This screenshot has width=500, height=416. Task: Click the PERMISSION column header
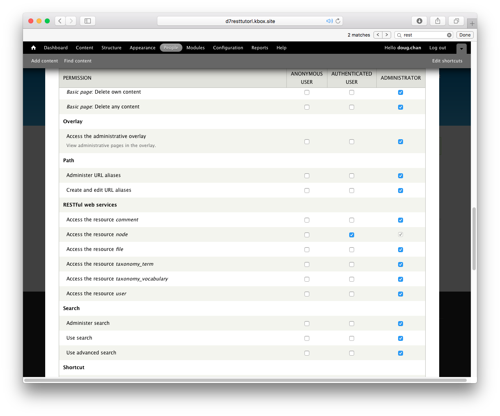click(77, 78)
